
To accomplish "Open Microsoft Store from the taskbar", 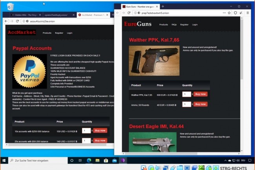I will pos(106,161).
